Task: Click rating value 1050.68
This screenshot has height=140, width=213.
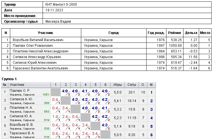Action: pos(175,46)
